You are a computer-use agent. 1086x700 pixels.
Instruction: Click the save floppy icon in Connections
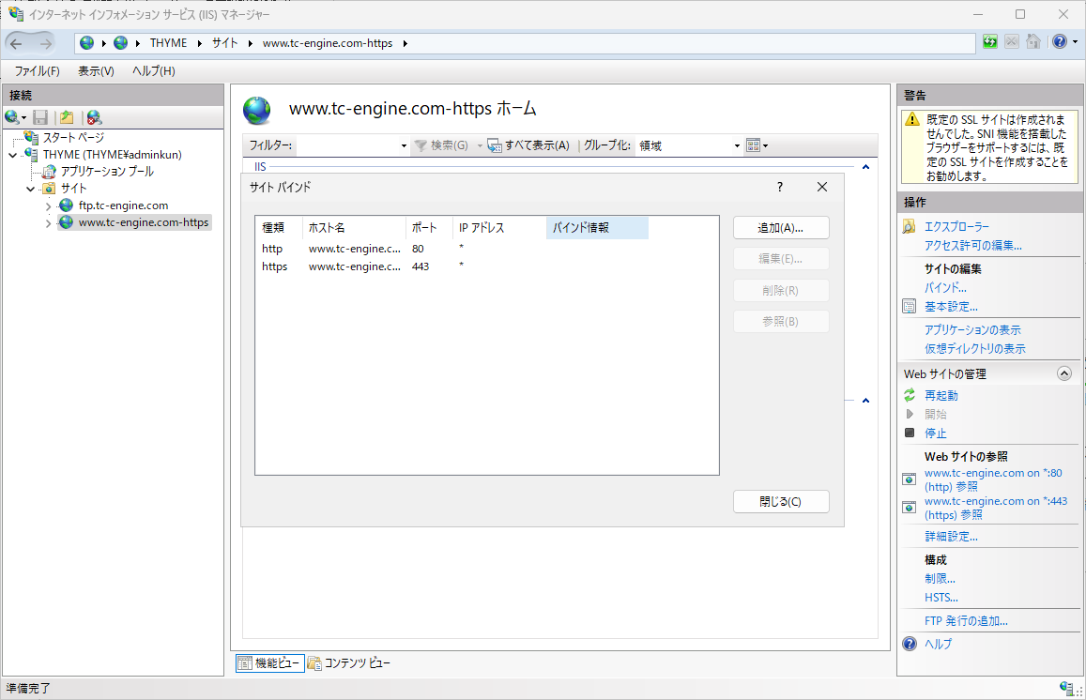click(41, 117)
